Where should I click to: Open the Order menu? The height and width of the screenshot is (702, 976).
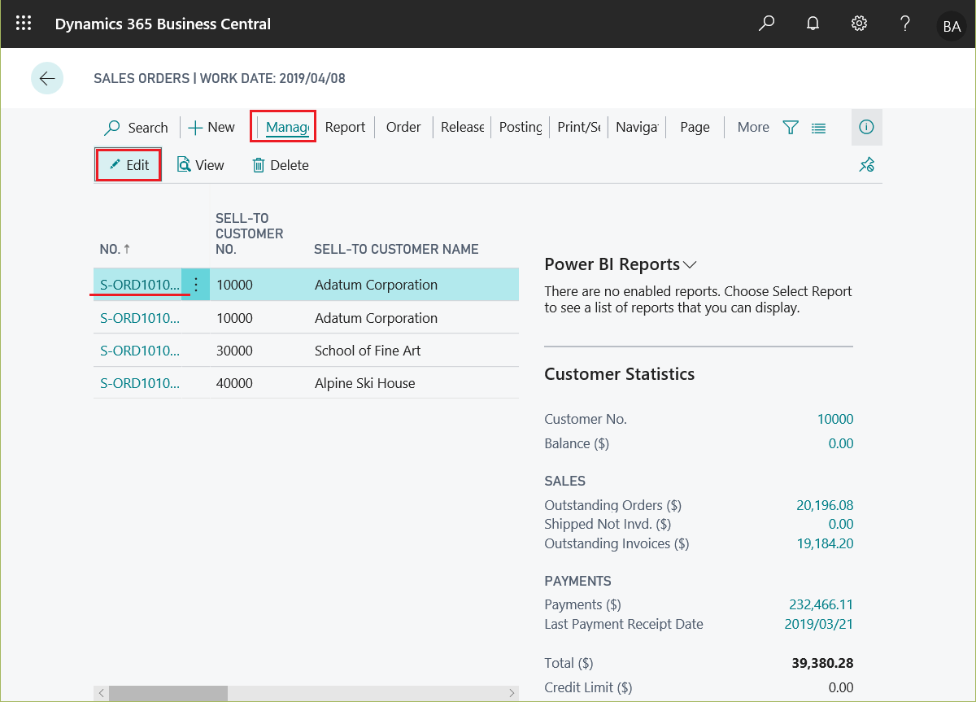point(403,127)
